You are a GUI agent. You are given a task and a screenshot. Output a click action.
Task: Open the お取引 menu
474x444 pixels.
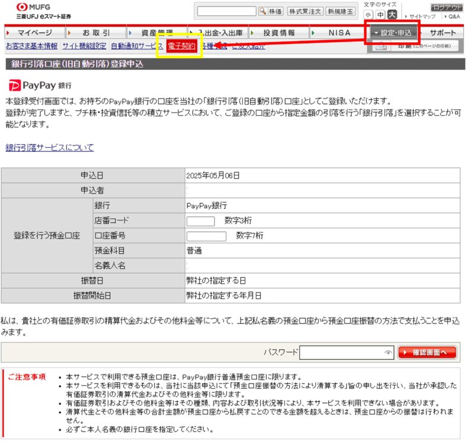pyautogui.click(x=96, y=33)
